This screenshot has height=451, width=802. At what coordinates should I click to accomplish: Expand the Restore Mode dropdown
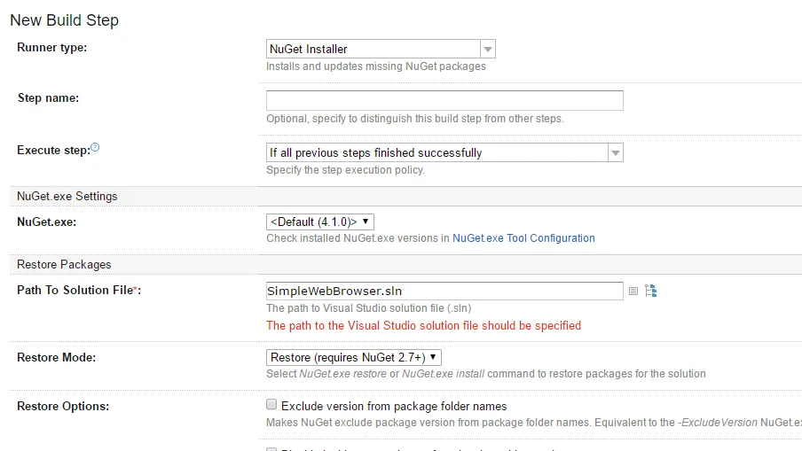point(354,358)
